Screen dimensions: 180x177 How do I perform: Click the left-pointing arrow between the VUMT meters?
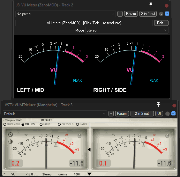click(89, 150)
